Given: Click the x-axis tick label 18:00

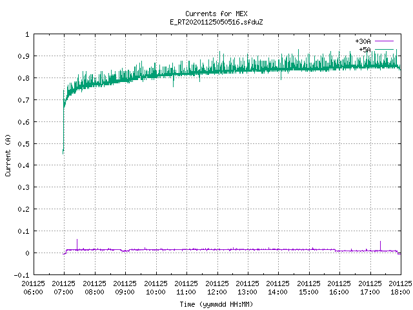Looking at the screenshot, I should [x=400, y=292].
